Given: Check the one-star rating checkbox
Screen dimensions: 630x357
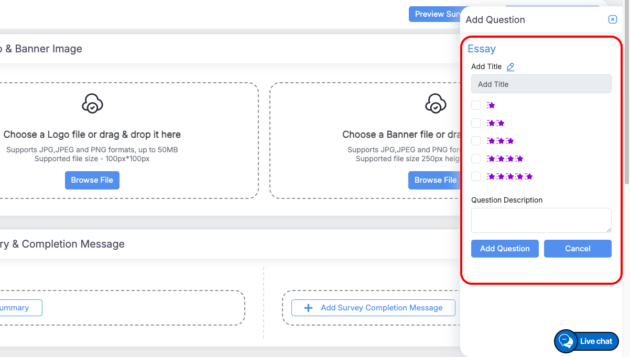Looking at the screenshot, I should (x=476, y=105).
